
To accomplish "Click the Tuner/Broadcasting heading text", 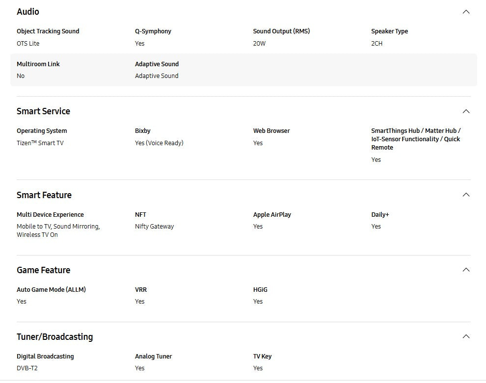I will 54,337.
